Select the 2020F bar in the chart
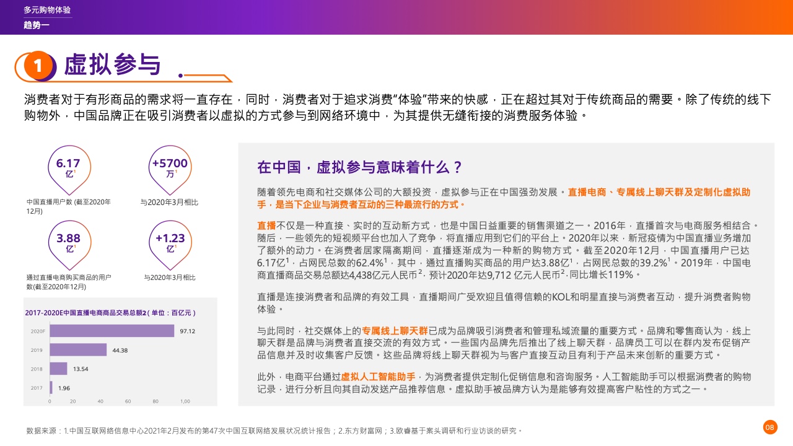Screen dimensions: 793x446 click(x=112, y=331)
